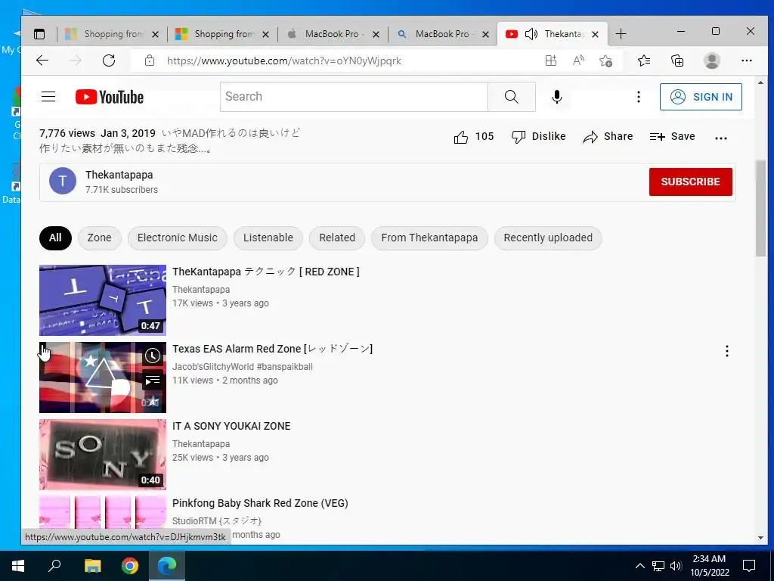
Task: Filter by Recently uploaded chip
Action: coord(548,238)
